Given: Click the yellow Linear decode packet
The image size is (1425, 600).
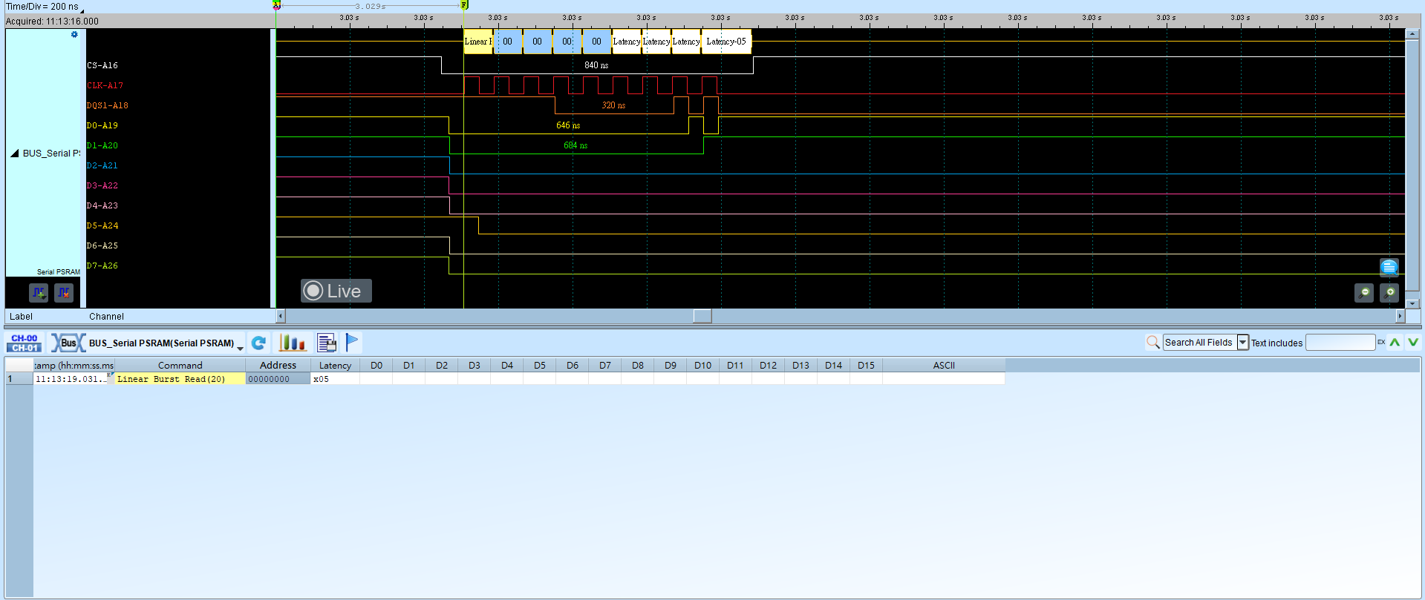Looking at the screenshot, I should [478, 42].
